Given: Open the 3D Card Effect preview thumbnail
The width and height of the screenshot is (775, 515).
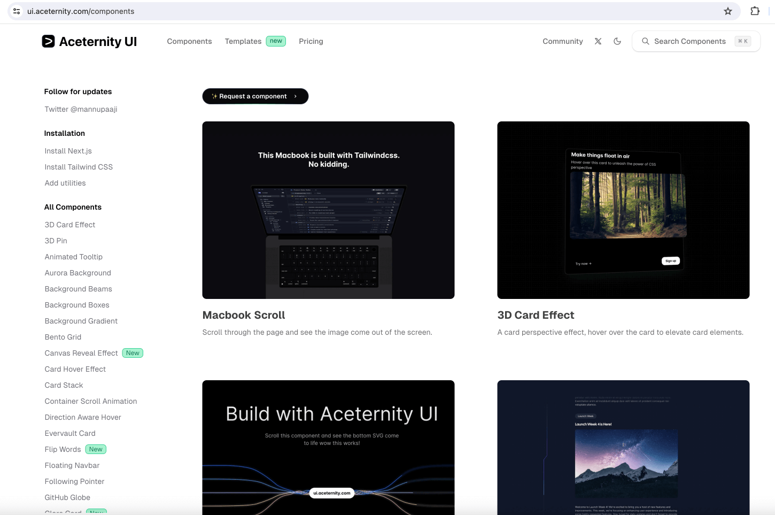Looking at the screenshot, I should (x=623, y=210).
